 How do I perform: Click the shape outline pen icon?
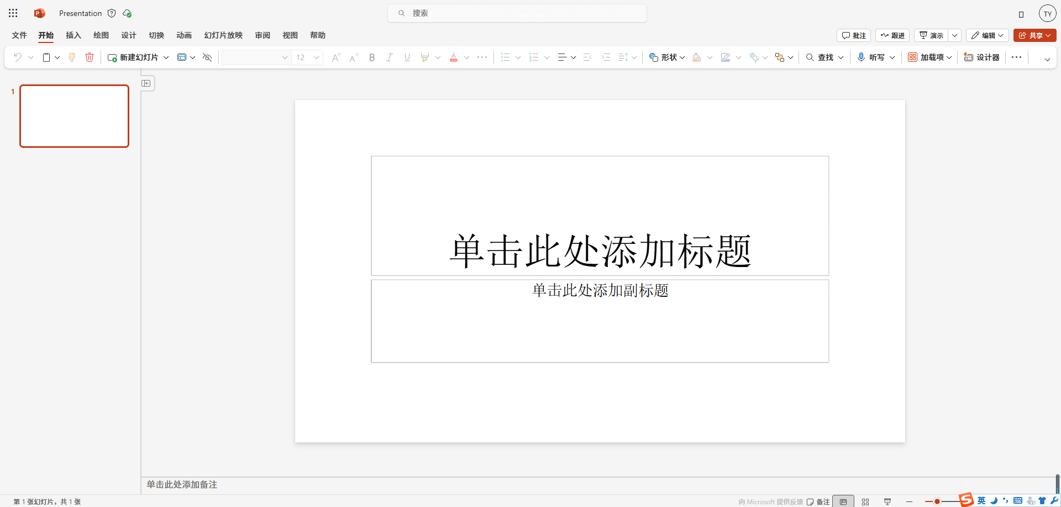tap(726, 57)
